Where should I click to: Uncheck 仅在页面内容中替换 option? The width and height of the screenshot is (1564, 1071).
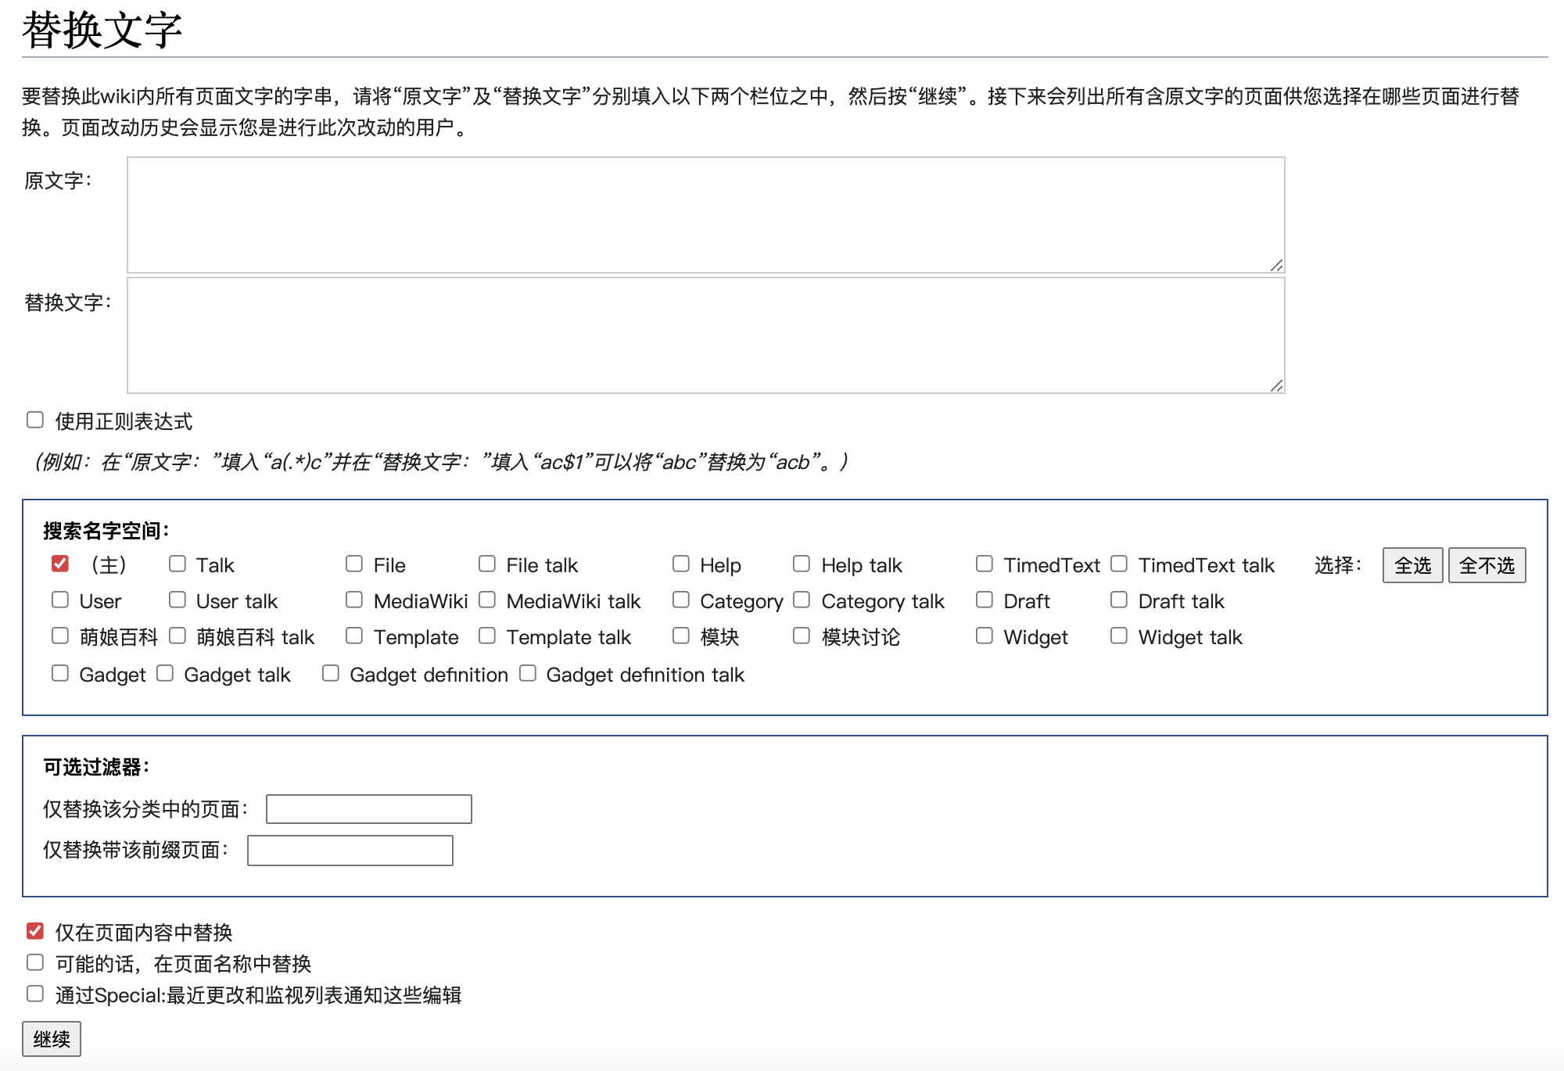click(35, 931)
